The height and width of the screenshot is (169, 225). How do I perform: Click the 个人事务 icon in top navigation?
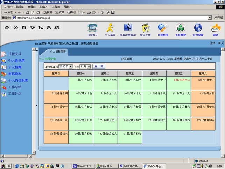110,28
